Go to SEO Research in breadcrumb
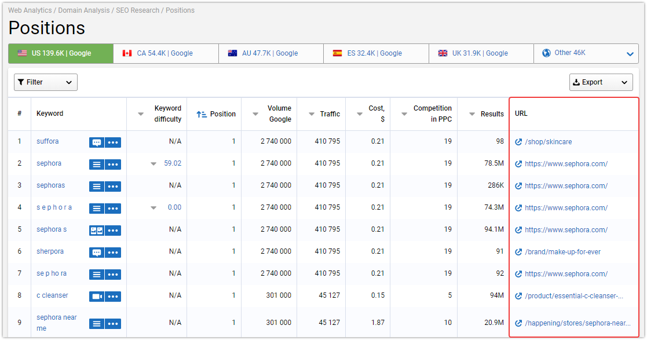 (137, 10)
